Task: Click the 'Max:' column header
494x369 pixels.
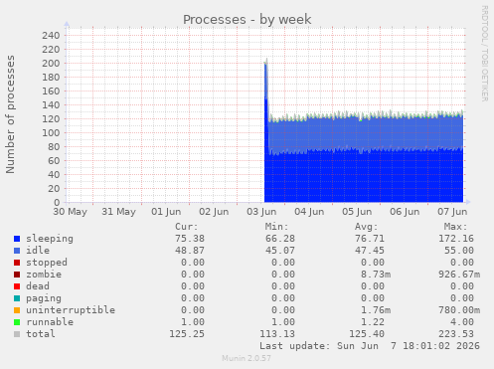Action: [x=456, y=227]
